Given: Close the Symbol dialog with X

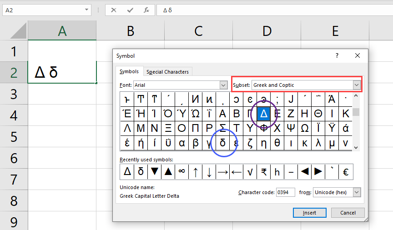Looking at the screenshot, I should [x=358, y=55].
